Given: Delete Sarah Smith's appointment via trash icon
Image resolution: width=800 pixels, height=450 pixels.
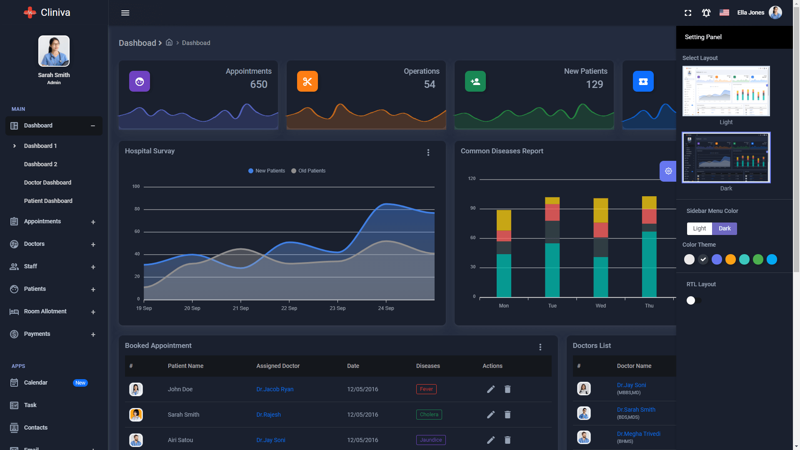Looking at the screenshot, I should (507, 415).
